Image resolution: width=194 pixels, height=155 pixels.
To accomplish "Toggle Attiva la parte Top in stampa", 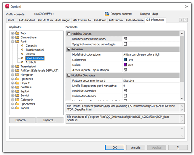I will click(125, 70).
